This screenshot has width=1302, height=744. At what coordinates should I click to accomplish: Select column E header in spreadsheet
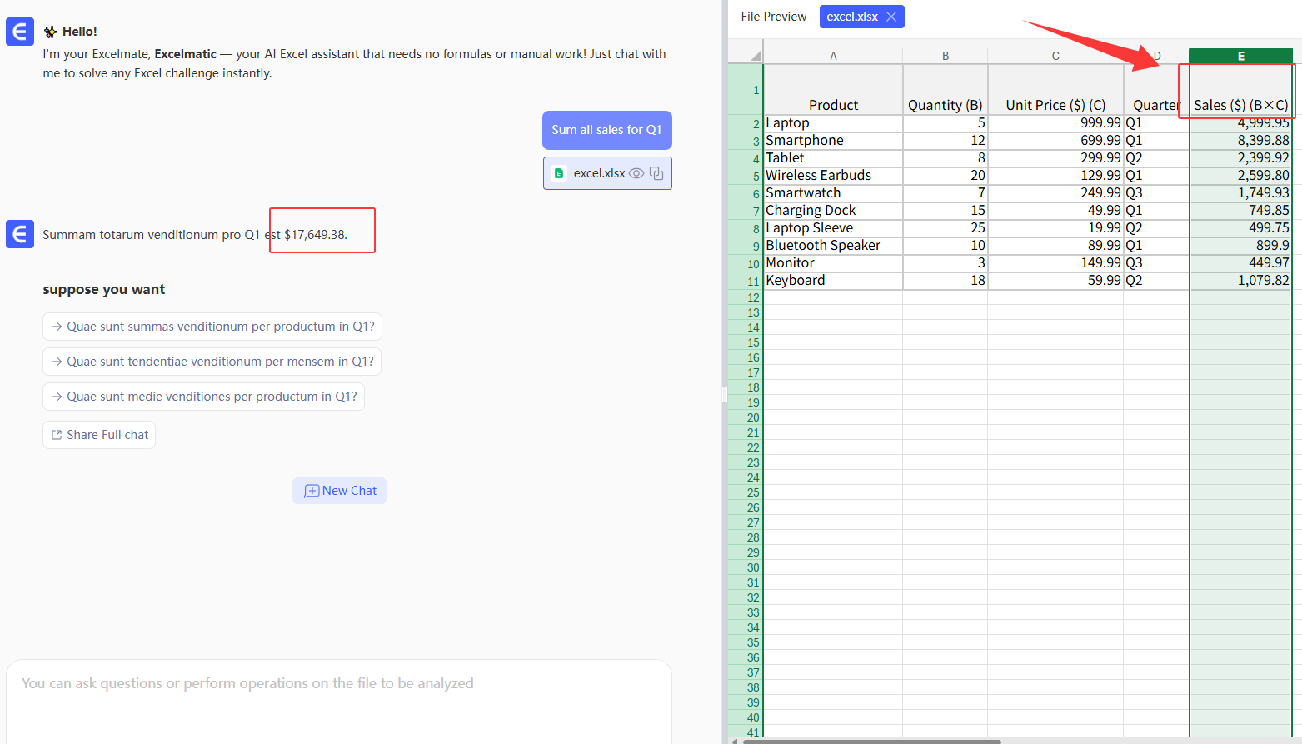coord(1240,56)
